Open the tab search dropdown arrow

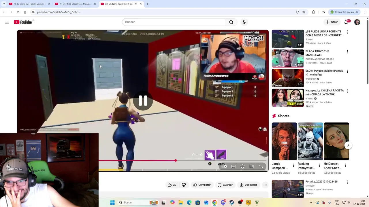pos(3,4)
